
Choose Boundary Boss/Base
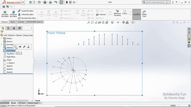pyautogui.click(x=27, y=18)
